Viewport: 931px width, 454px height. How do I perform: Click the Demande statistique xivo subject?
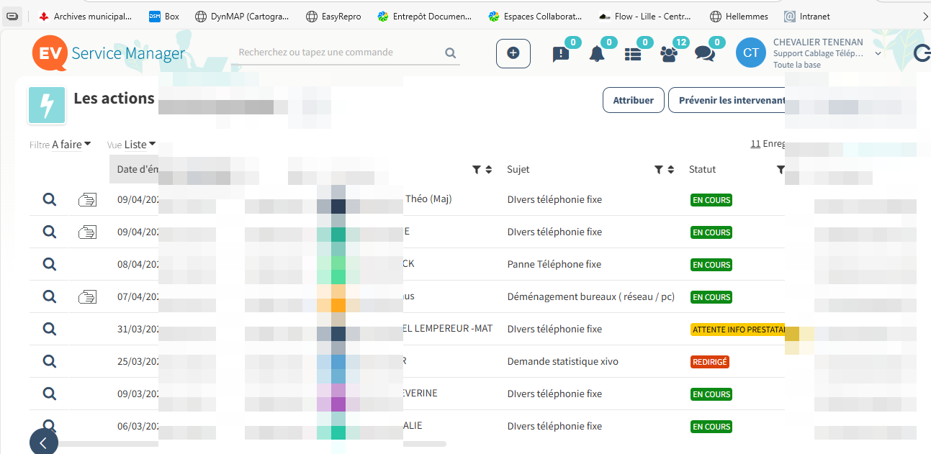563,361
